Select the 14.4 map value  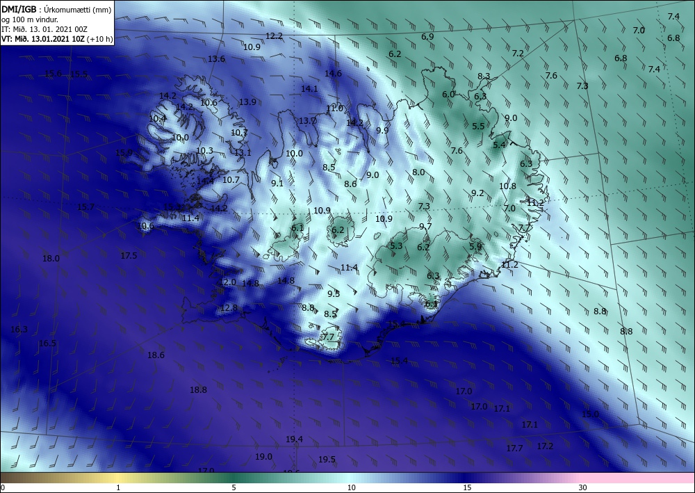(205, 180)
